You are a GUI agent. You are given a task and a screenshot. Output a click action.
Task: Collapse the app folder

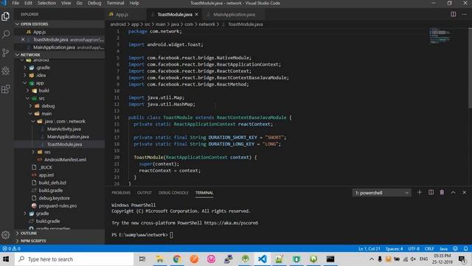coord(25,83)
